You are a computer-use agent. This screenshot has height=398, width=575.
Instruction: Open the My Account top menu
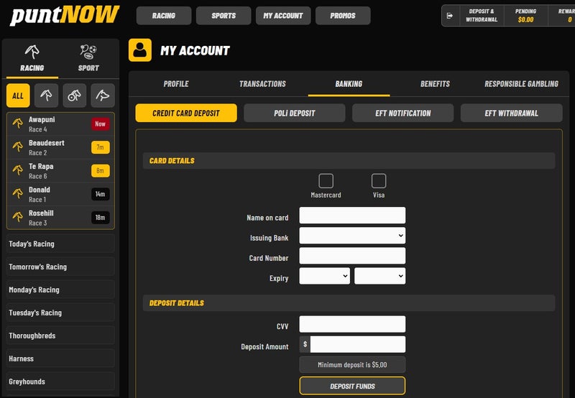click(283, 16)
